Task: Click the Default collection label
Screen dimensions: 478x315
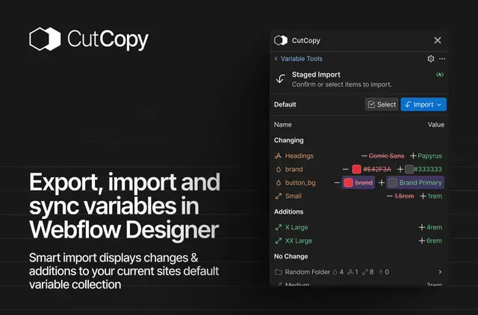Action: pyautogui.click(x=285, y=104)
